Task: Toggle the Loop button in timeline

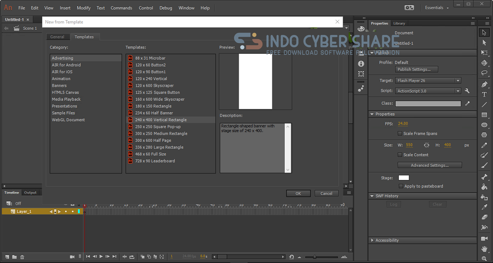Action: coord(132,256)
